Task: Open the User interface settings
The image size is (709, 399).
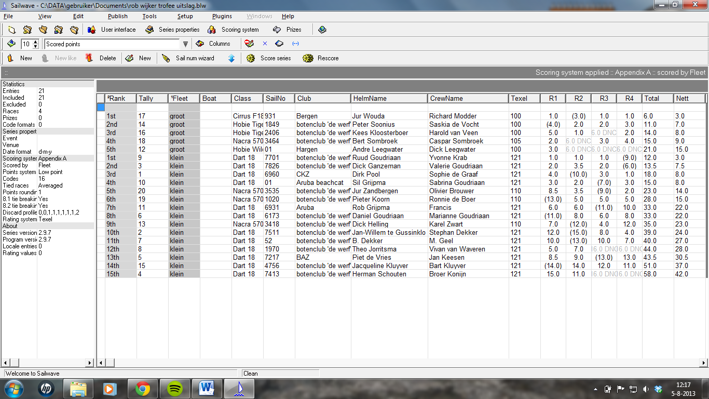Action: coord(112,30)
